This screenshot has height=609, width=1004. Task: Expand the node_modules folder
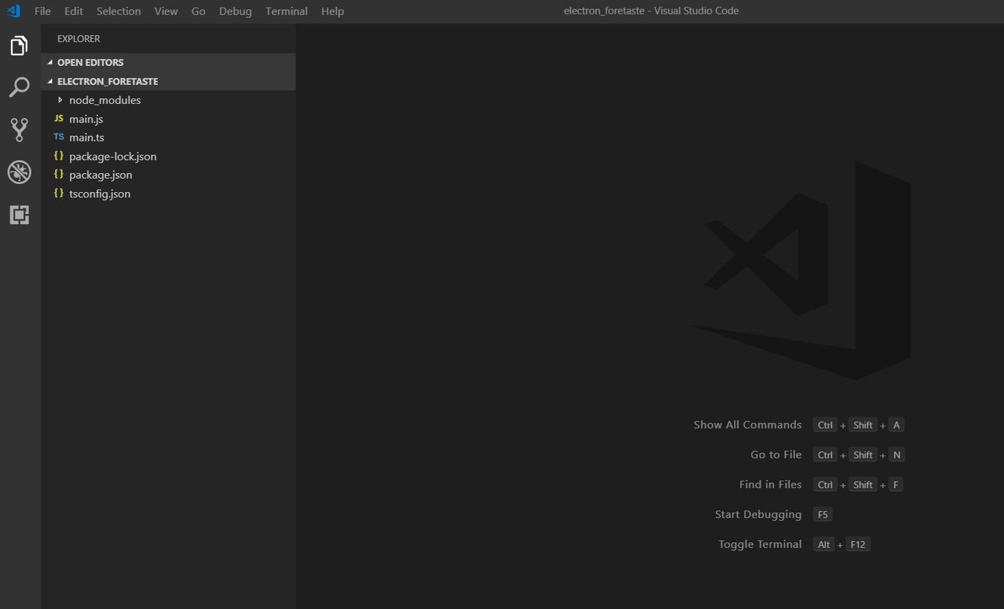click(60, 100)
